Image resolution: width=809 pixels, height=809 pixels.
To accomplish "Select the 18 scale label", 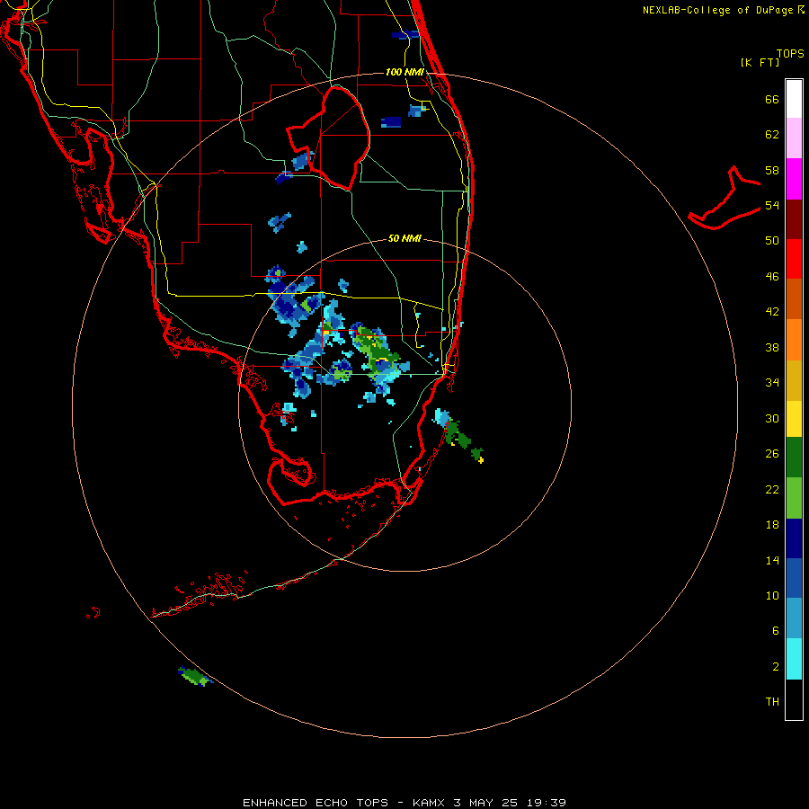I will [x=772, y=525].
